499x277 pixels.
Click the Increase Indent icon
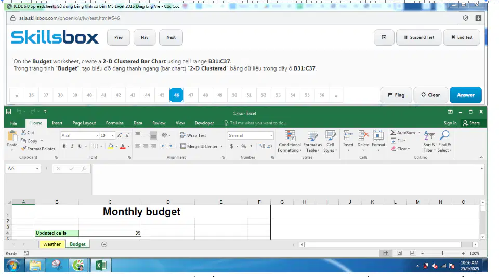coord(172,146)
